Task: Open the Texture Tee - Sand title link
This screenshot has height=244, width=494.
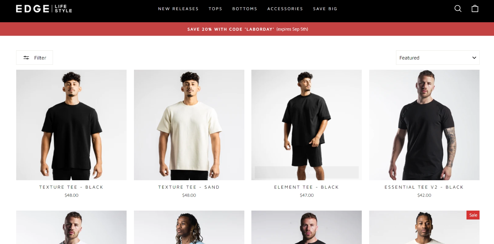Action: point(189,187)
